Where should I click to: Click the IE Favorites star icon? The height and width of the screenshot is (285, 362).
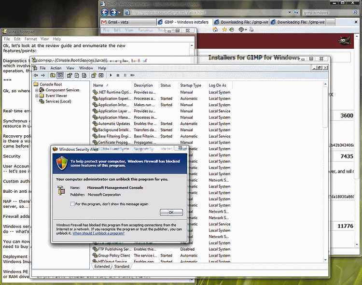click(224, 29)
